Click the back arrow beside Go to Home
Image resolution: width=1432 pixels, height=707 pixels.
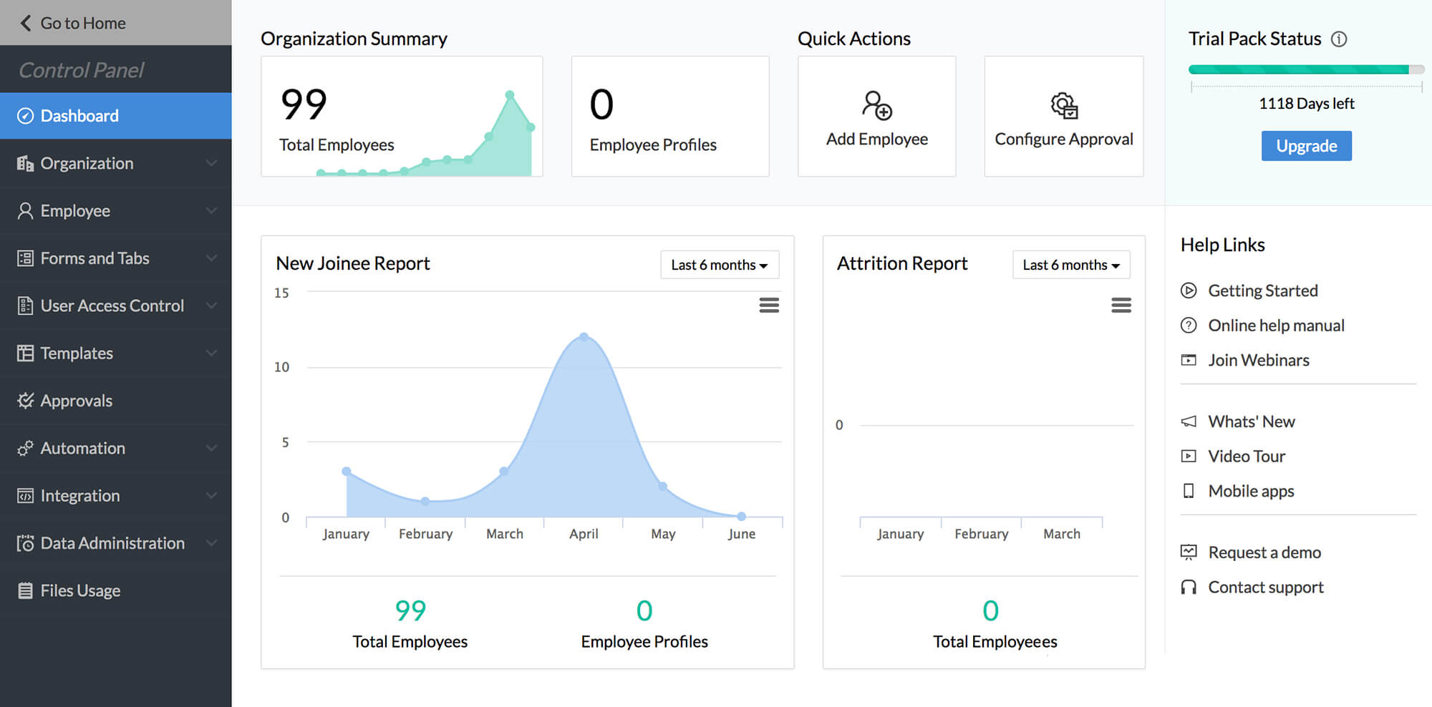pyautogui.click(x=26, y=23)
